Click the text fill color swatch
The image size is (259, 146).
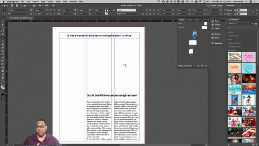[106, 10]
